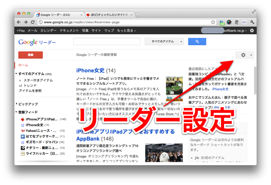Screen dimensions: 271x185
Task: Click the star icon next to スター付きアイテム
Action: tap(20, 80)
